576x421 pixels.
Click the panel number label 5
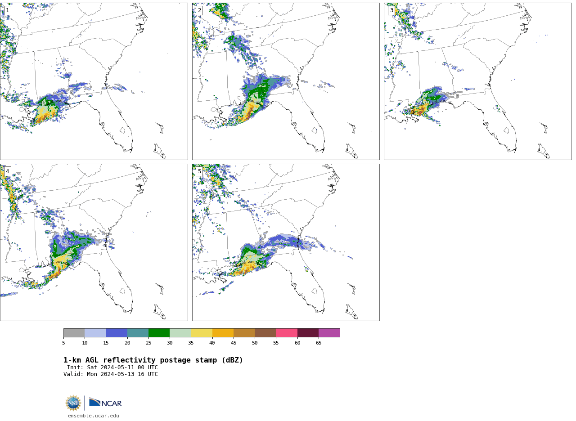(199, 171)
